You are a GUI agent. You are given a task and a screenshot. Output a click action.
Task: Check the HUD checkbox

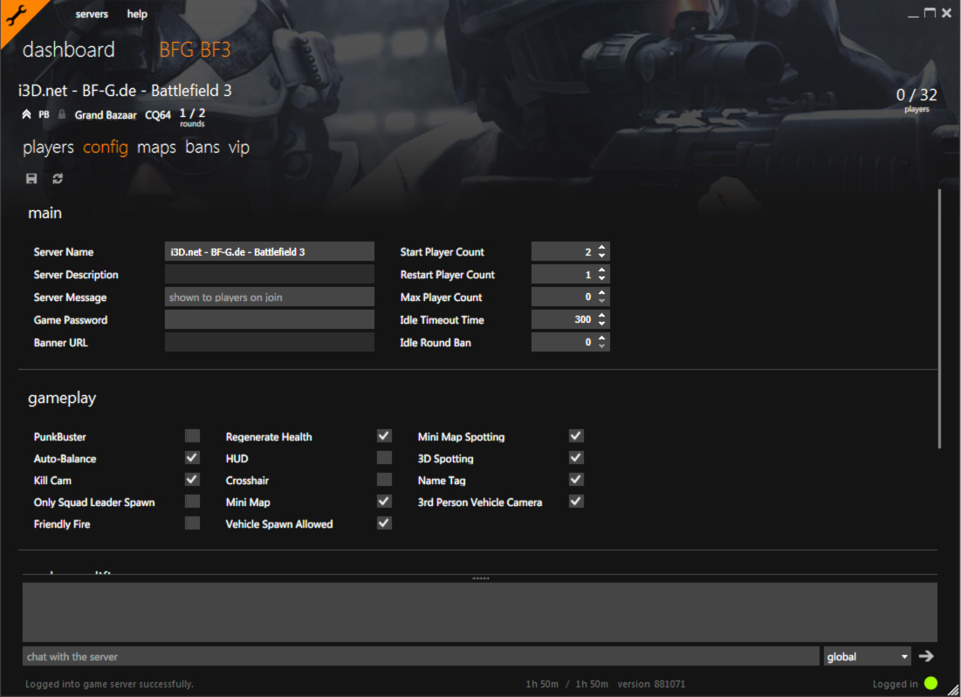coord(384,457)
